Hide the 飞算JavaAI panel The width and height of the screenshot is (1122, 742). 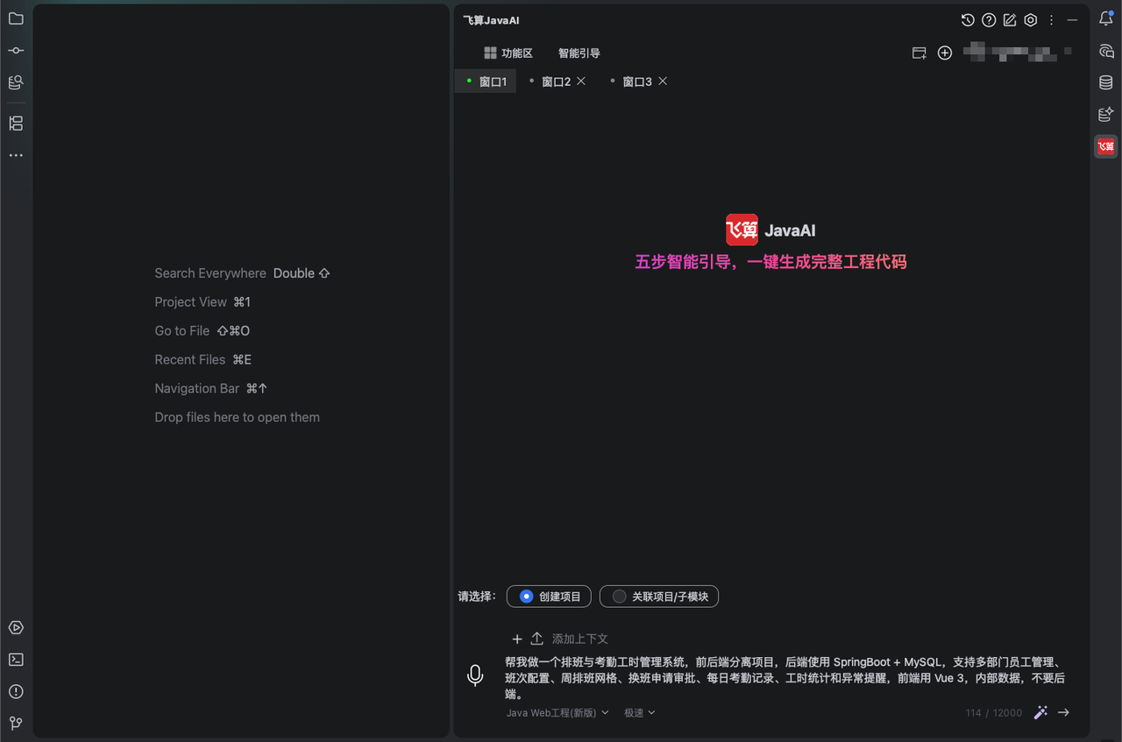1072,20
